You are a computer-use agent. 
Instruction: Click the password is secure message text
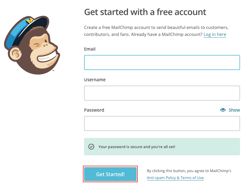pos(137,147)
